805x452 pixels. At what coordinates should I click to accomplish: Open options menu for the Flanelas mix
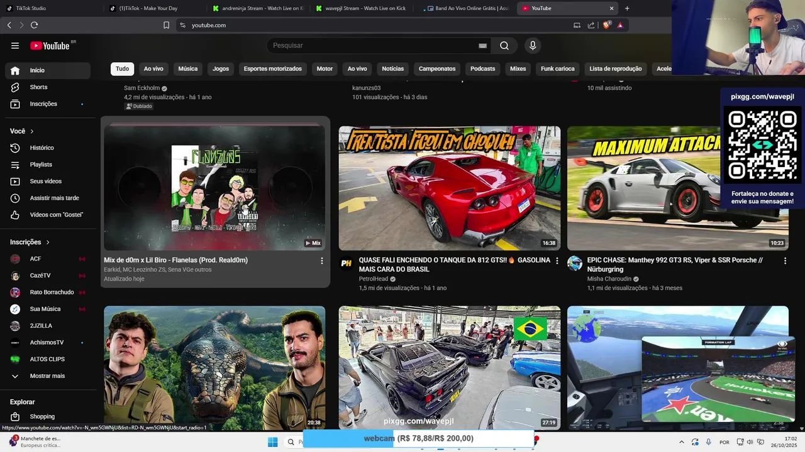[x=322, y=261]
